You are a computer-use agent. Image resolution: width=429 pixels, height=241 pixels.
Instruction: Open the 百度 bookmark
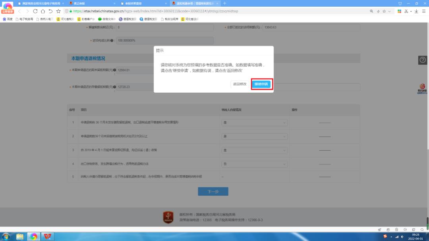8,19
